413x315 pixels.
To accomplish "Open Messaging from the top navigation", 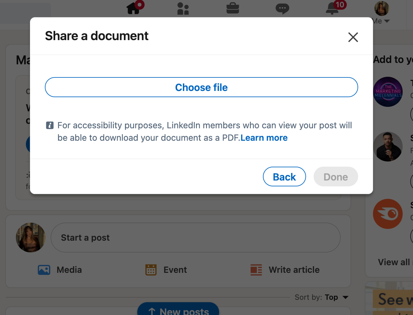I will pyautogui.click(x=282, y=8).
